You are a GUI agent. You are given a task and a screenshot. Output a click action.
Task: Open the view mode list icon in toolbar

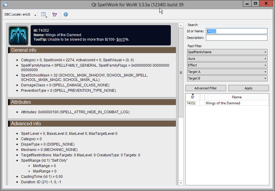[x=44, y=14]
